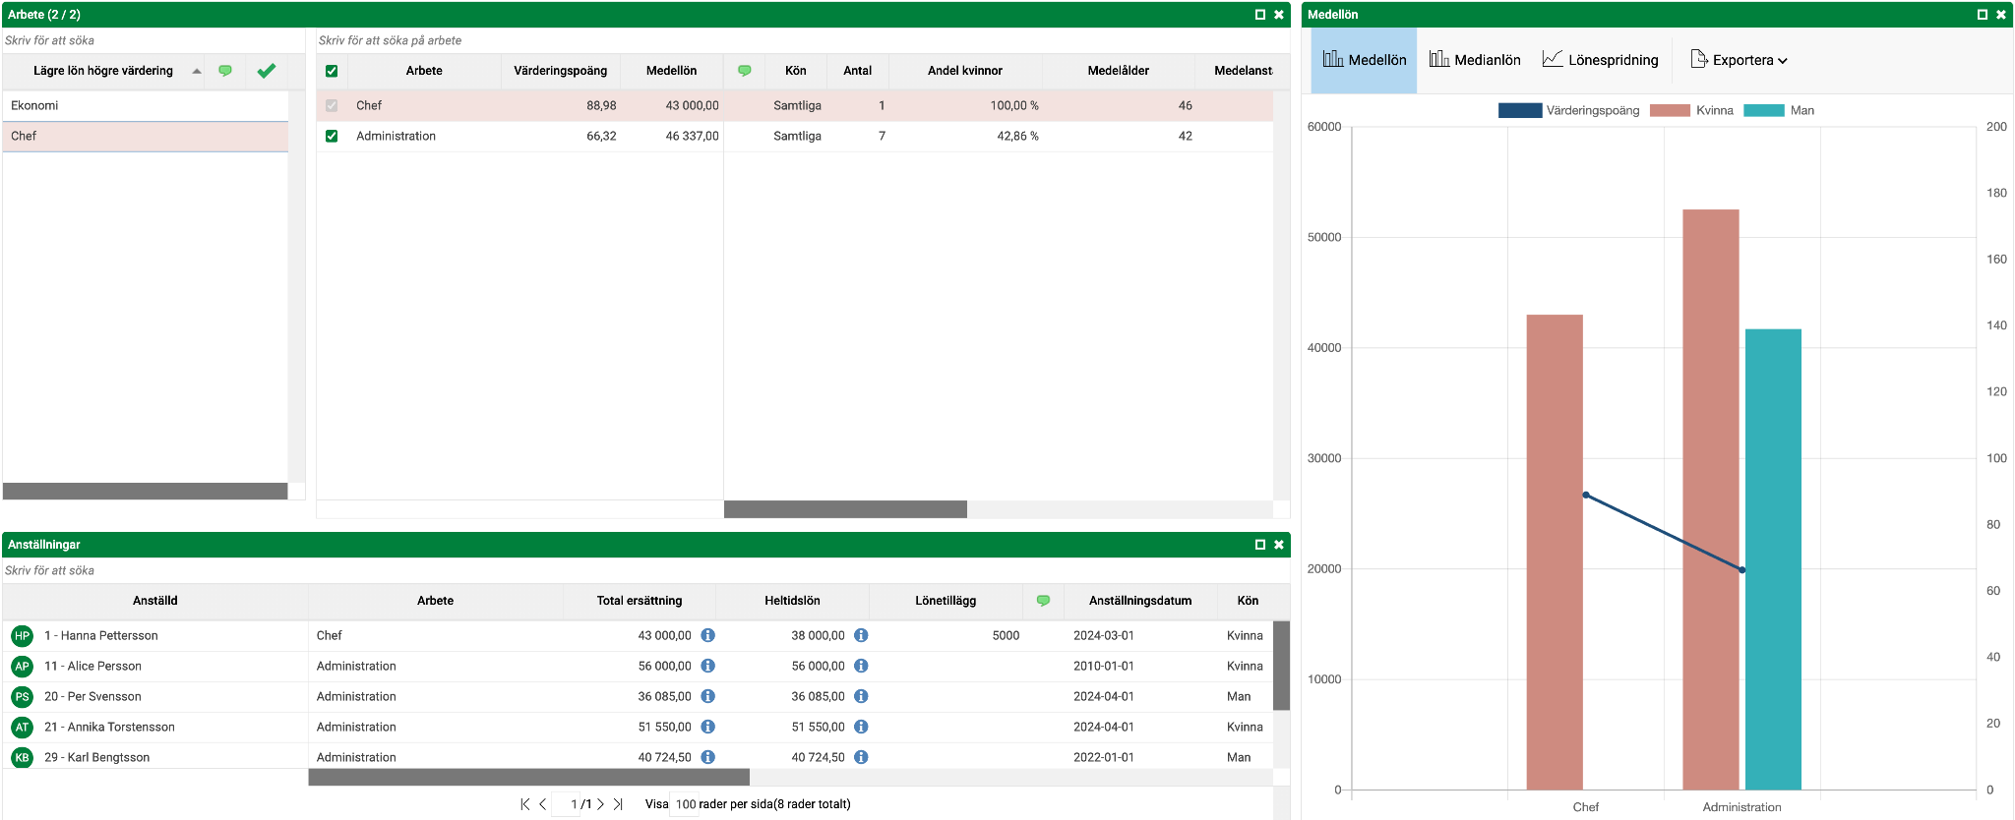Go to first page of Anställningar
This screenshot has height=820, width=2015.
coord(525,804)
